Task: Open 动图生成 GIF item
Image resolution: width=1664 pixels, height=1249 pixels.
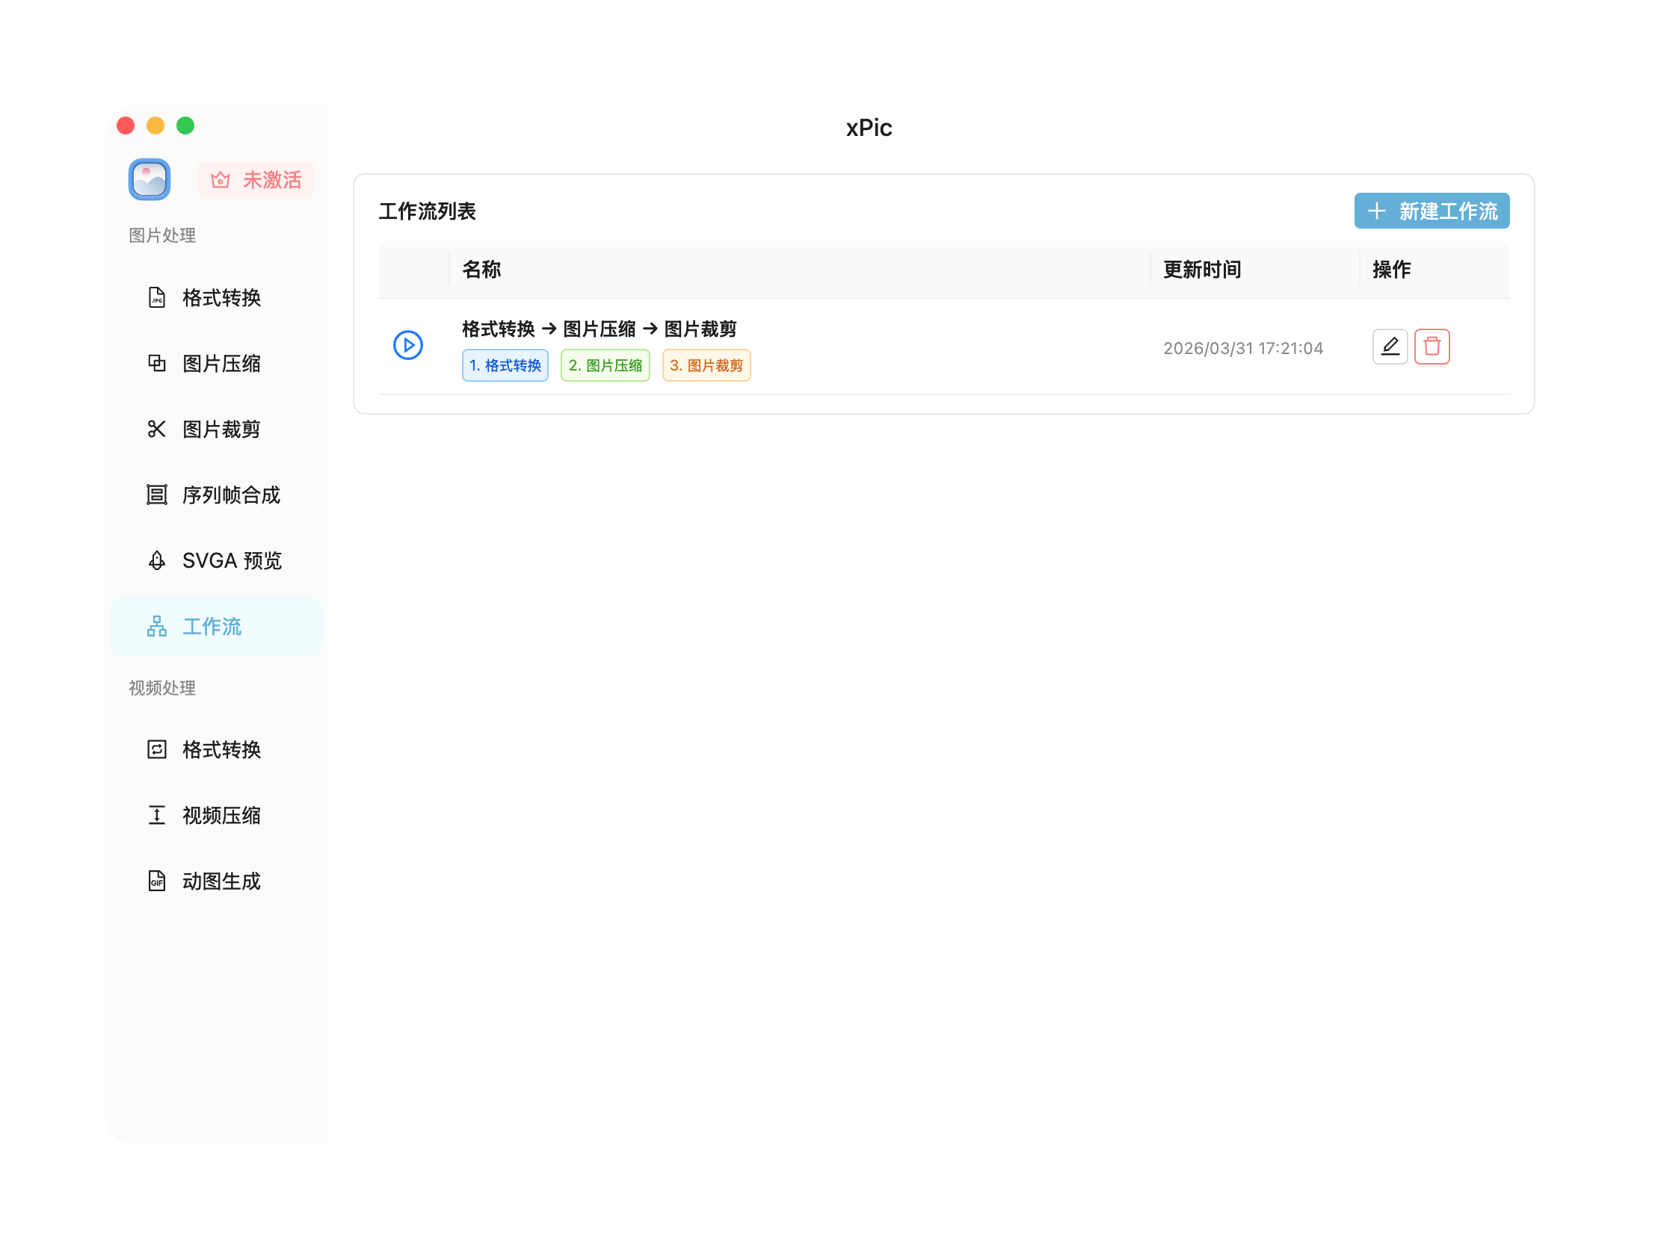Action: pyautogui.click(x=221, y=881)
